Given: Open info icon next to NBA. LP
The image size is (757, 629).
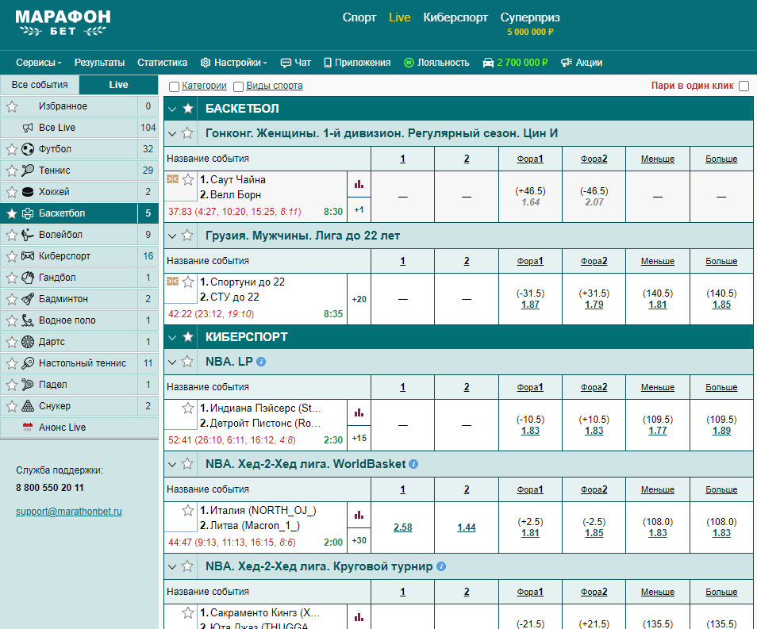Looking at the screenshot, I should click(x=261, y=362).
